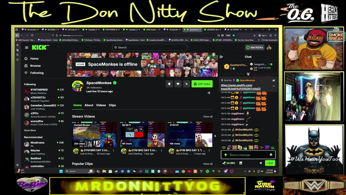346x195 pixels.
Task: Click the 10,880 channel points balance
Action: pos(229,163)
